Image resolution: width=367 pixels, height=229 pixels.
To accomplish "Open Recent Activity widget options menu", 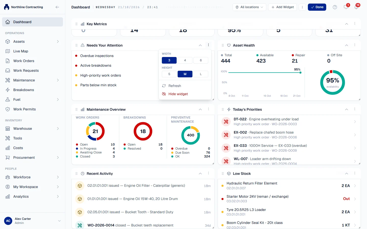I will click(x=208, y=173).
